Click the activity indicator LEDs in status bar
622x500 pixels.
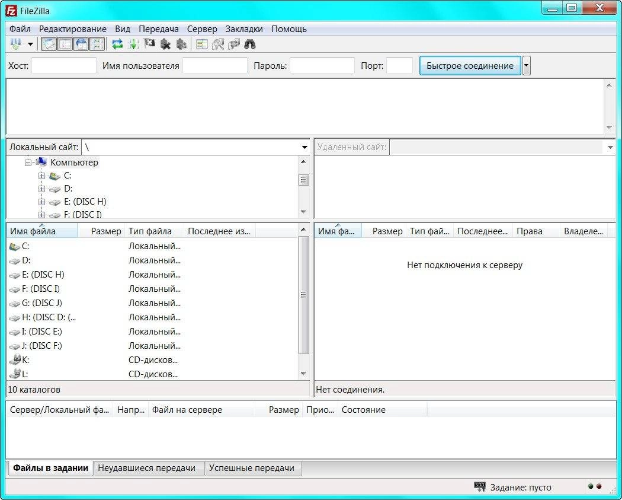[x=595, y=486]
